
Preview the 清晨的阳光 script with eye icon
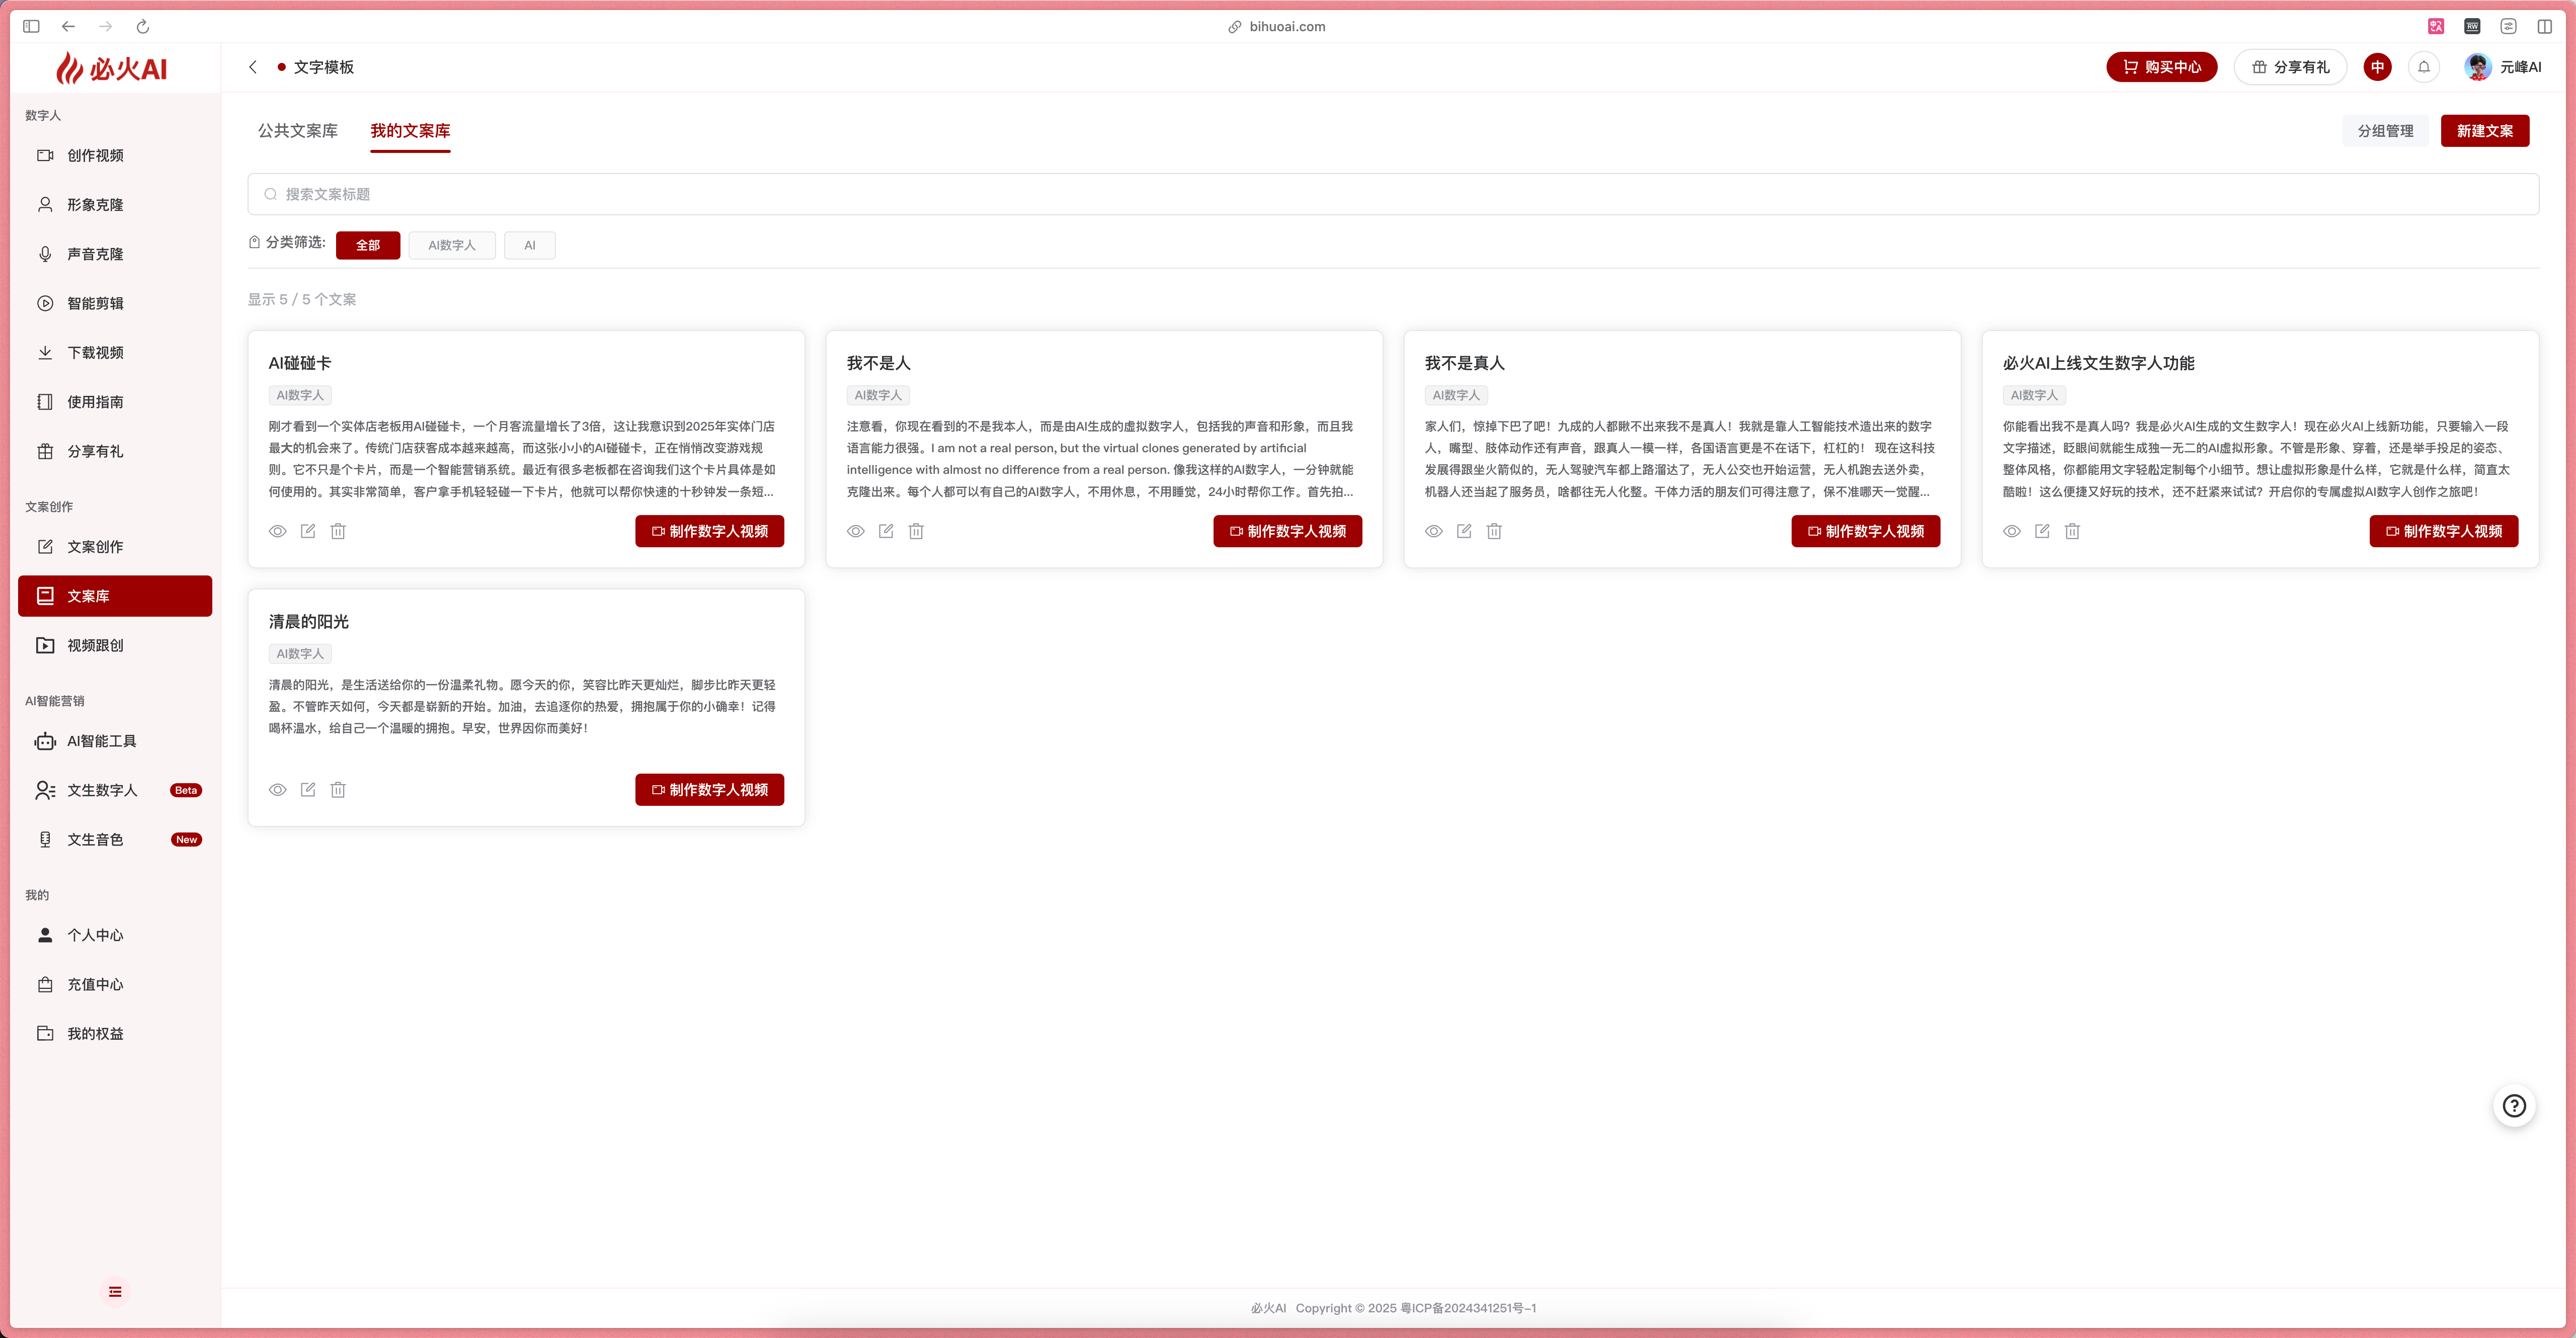278,790
